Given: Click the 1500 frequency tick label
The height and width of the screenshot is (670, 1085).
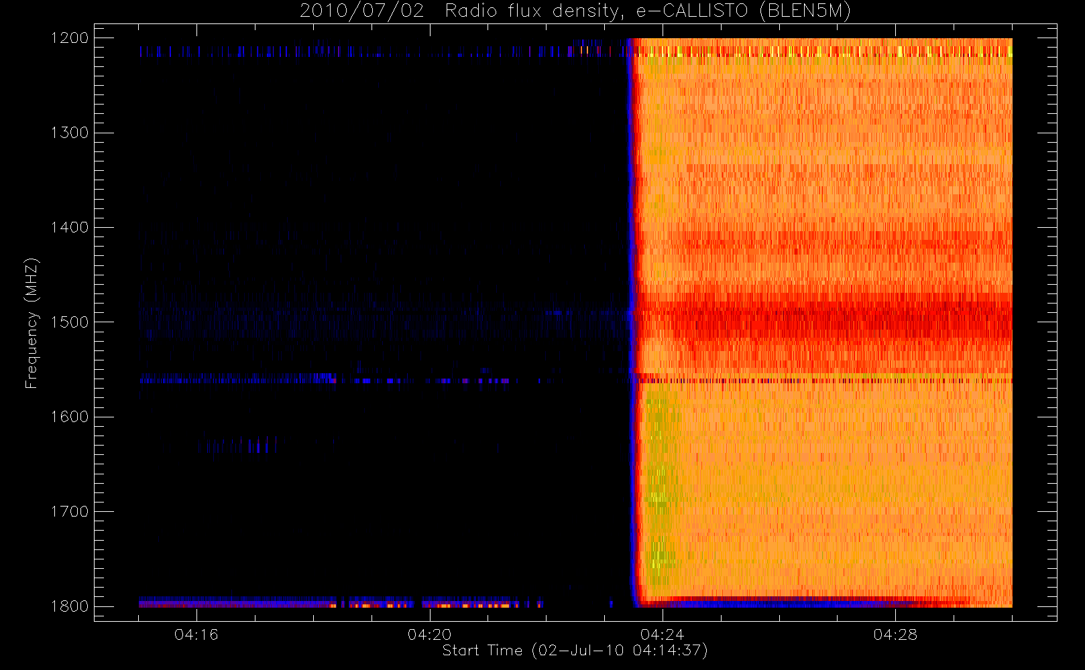Looking at the screenshot, I should pos(70,322).
